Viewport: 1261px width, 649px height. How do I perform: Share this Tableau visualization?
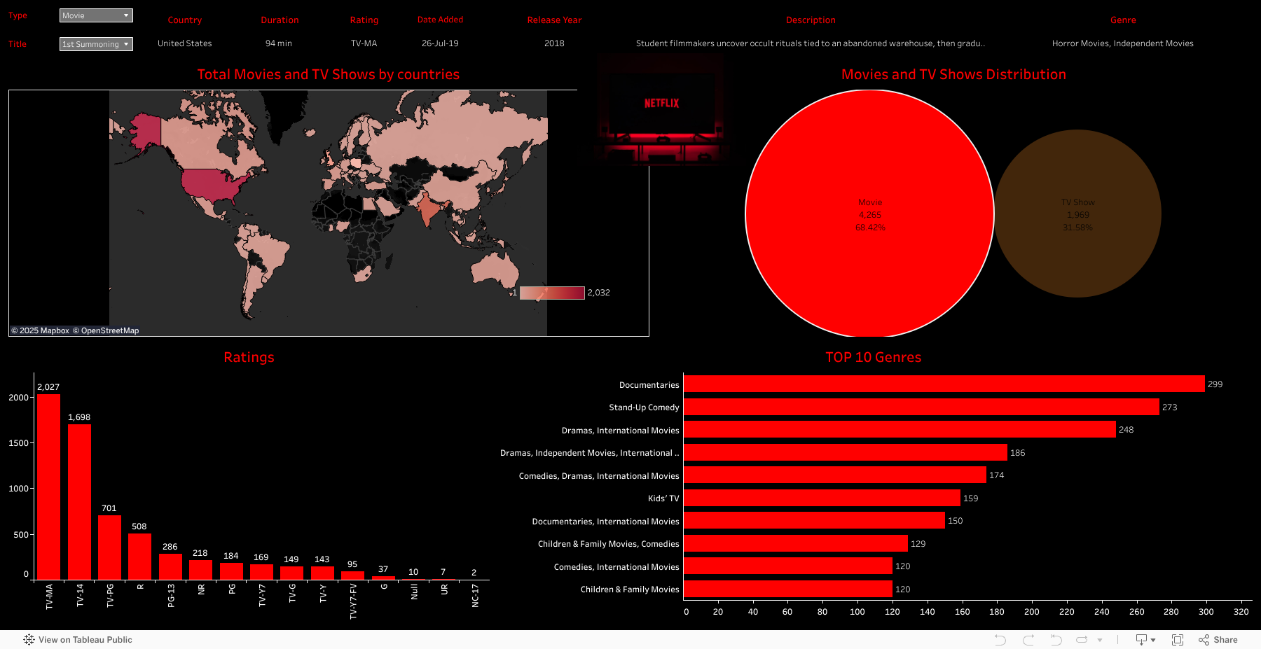(x=1218, y=640)
